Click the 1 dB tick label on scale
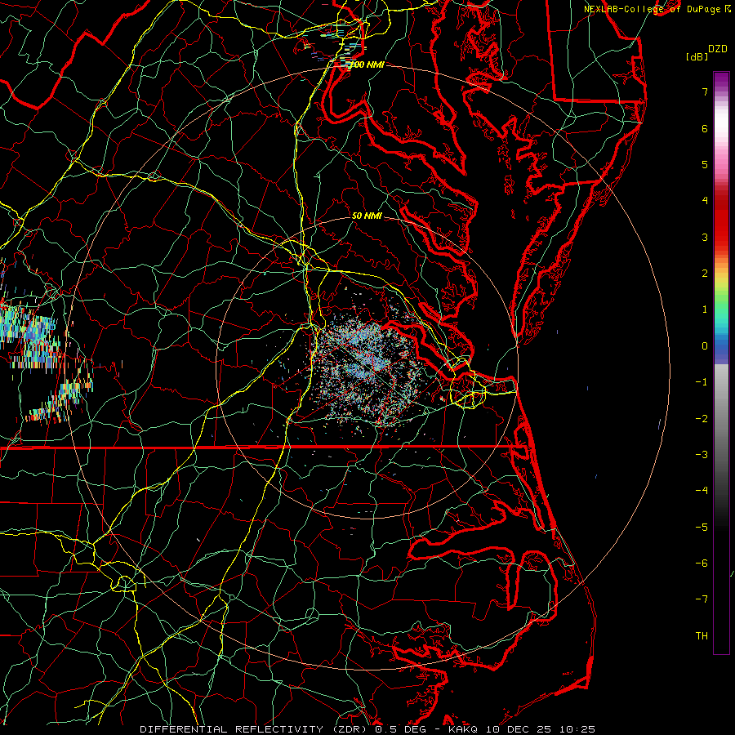 click(x=705, y=310)
